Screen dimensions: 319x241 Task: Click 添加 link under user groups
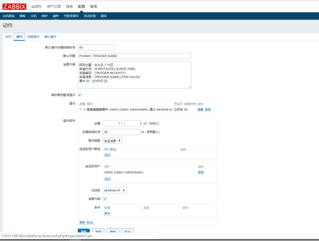107,155
